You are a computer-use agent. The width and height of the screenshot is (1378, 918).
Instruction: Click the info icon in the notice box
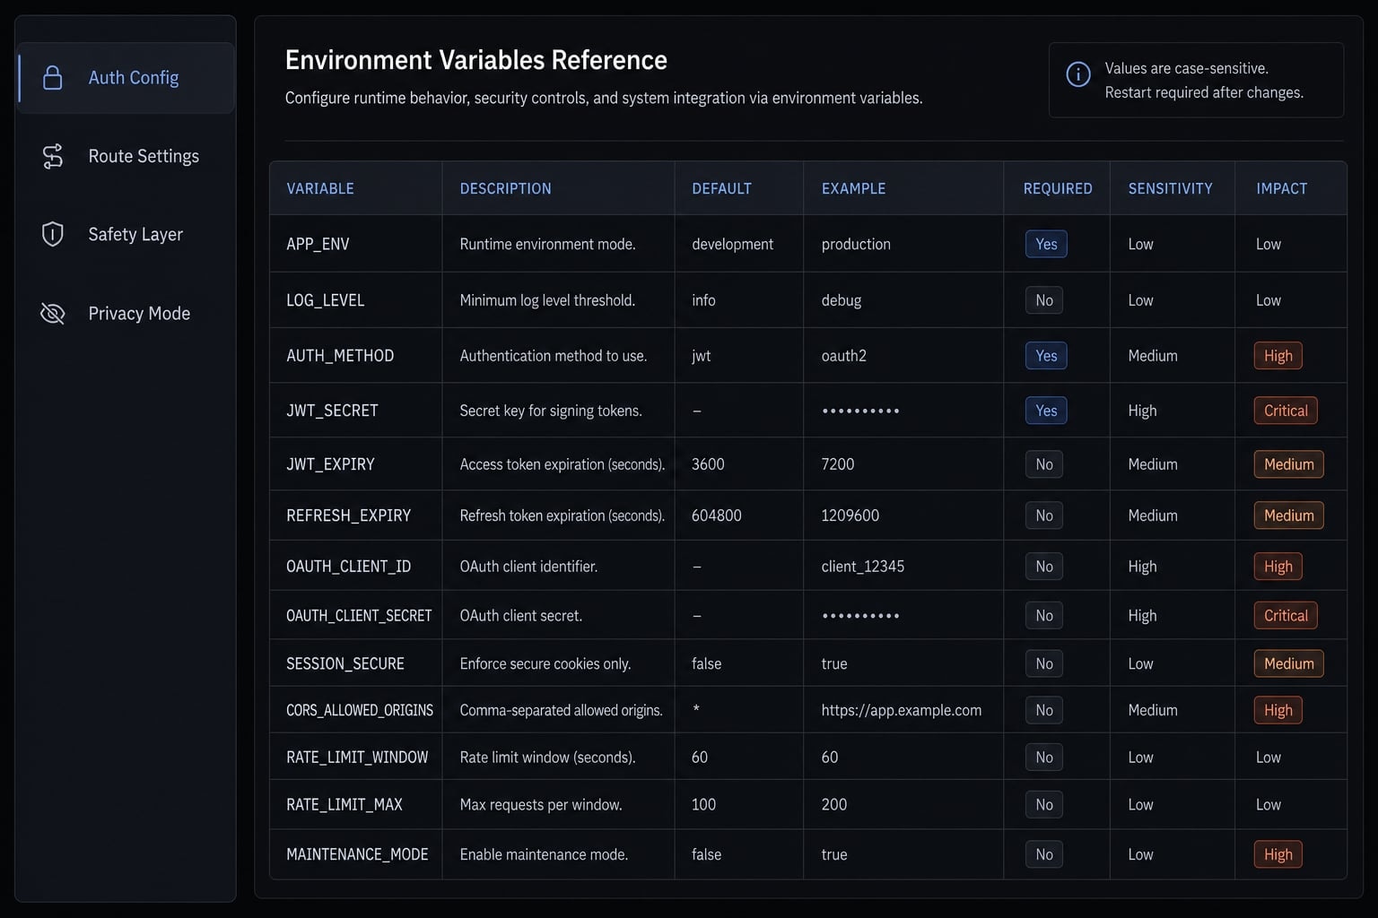pos(1078,74)
